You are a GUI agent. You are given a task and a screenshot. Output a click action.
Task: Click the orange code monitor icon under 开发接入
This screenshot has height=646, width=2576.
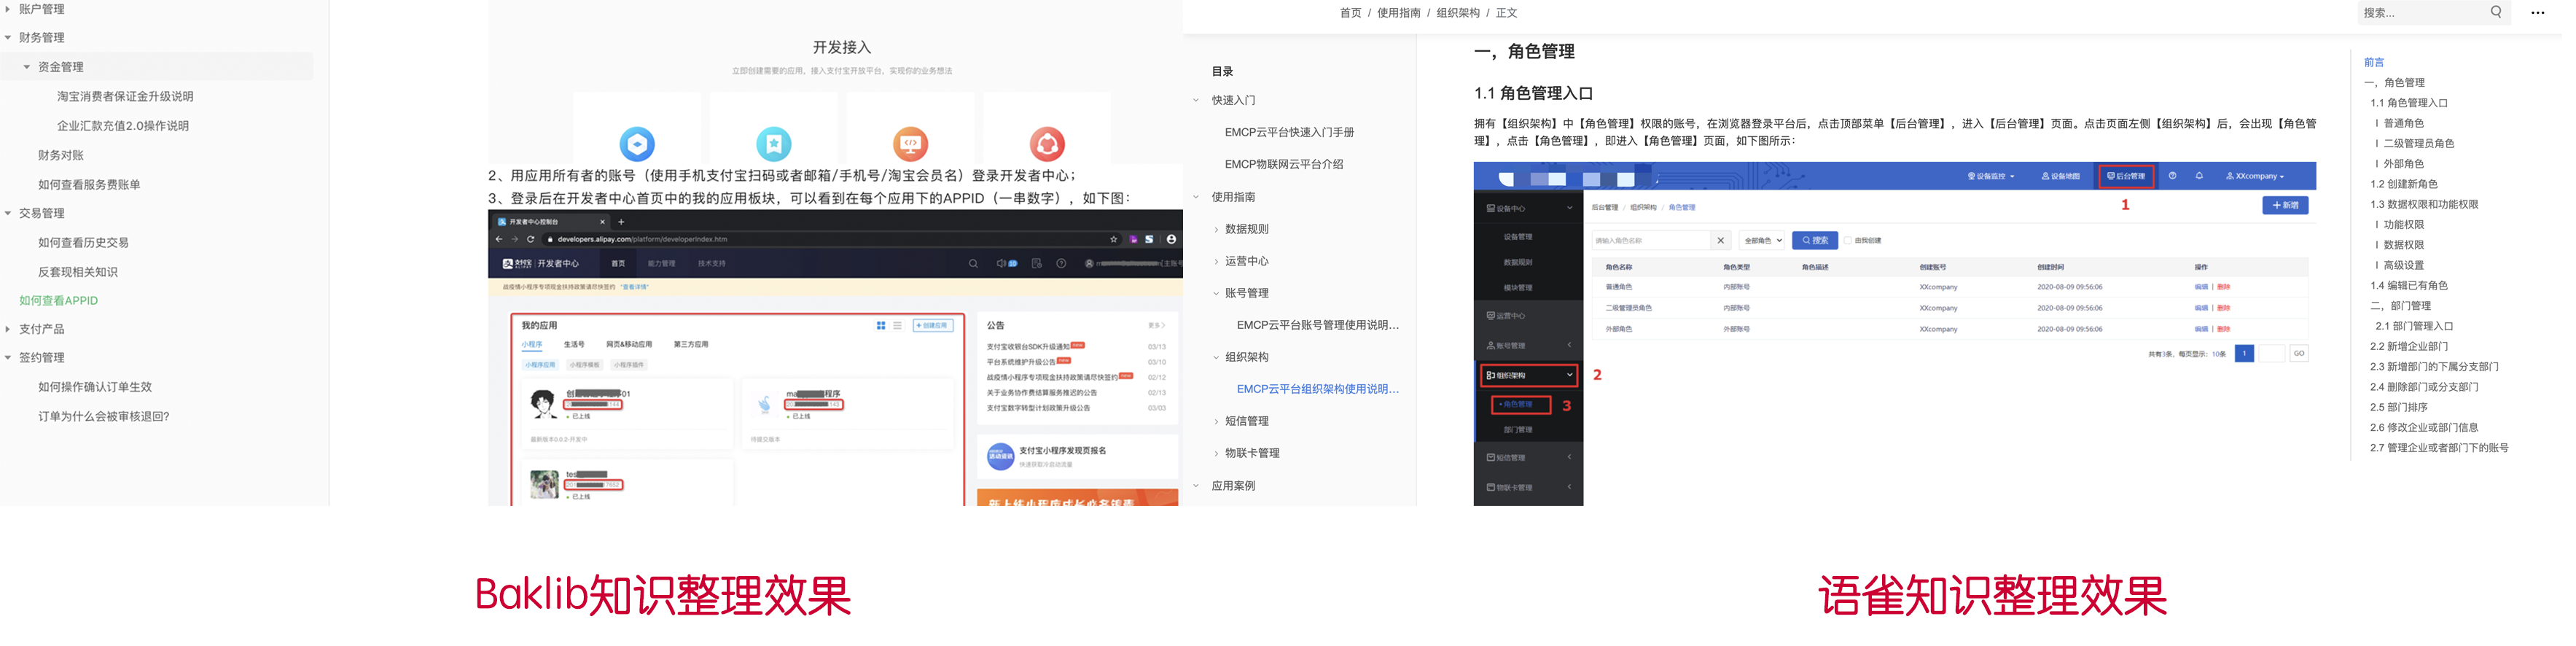point(910,144)
